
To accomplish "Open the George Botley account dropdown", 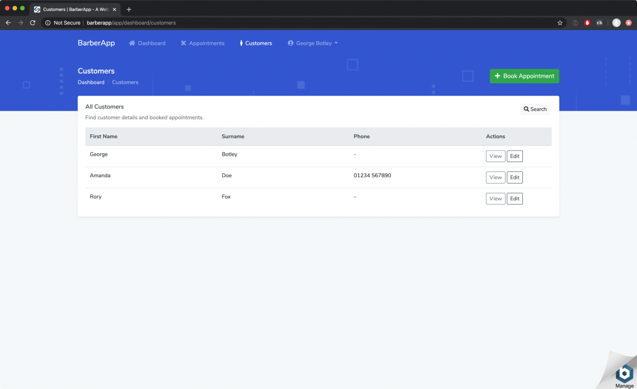I will coord(313,43).
